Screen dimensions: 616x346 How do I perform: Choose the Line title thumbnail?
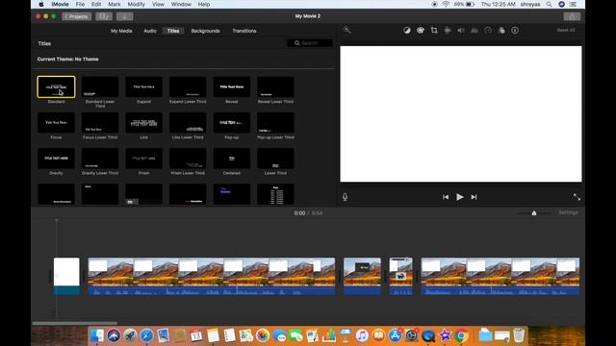143,122
